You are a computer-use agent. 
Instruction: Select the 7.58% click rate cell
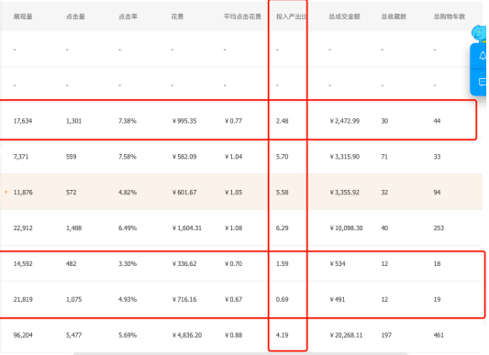click(128, 157)
